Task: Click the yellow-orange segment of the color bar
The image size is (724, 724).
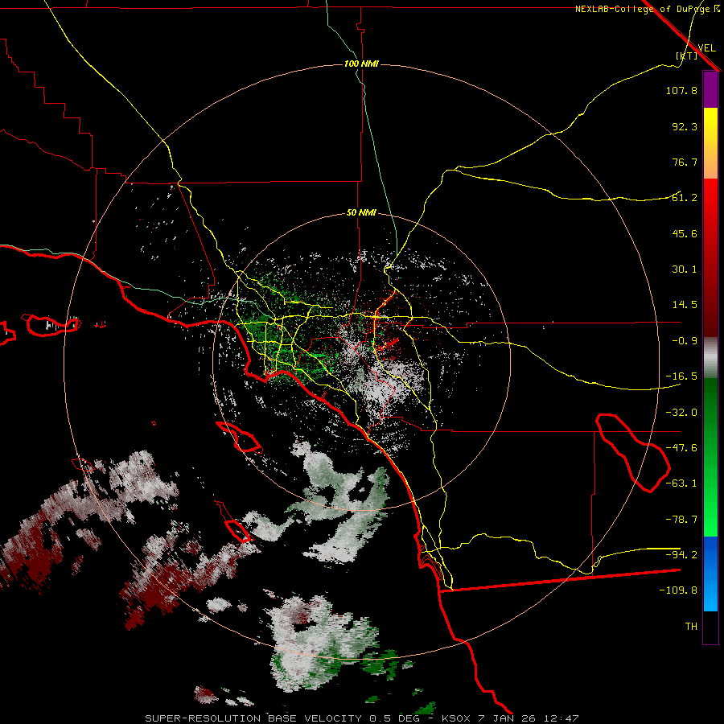Action: click(x=710, y=143)
